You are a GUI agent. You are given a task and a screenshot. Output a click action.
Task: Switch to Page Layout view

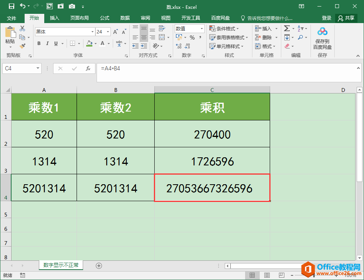pyautogui.click(x=267, y=275)
